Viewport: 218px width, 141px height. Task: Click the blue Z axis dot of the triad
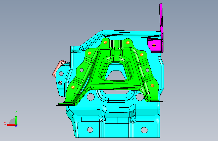pyautogui.click(x=16, y=125)
